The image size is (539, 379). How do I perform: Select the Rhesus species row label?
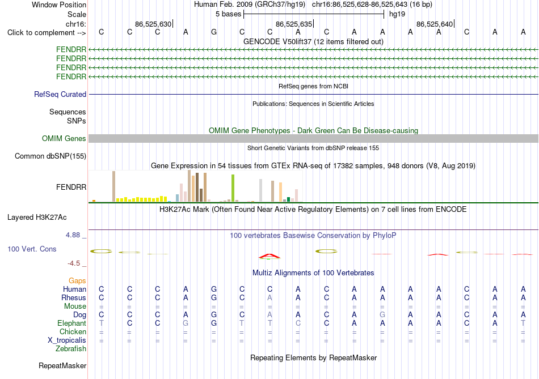pos(74,297)
